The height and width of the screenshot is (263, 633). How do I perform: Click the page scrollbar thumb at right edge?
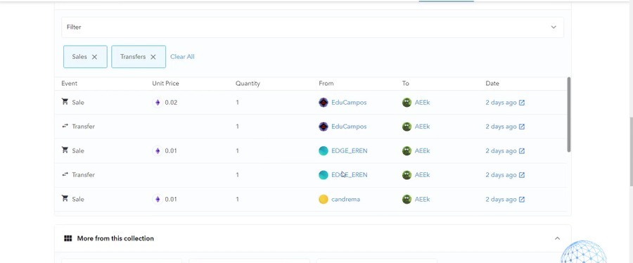(631, 151)
